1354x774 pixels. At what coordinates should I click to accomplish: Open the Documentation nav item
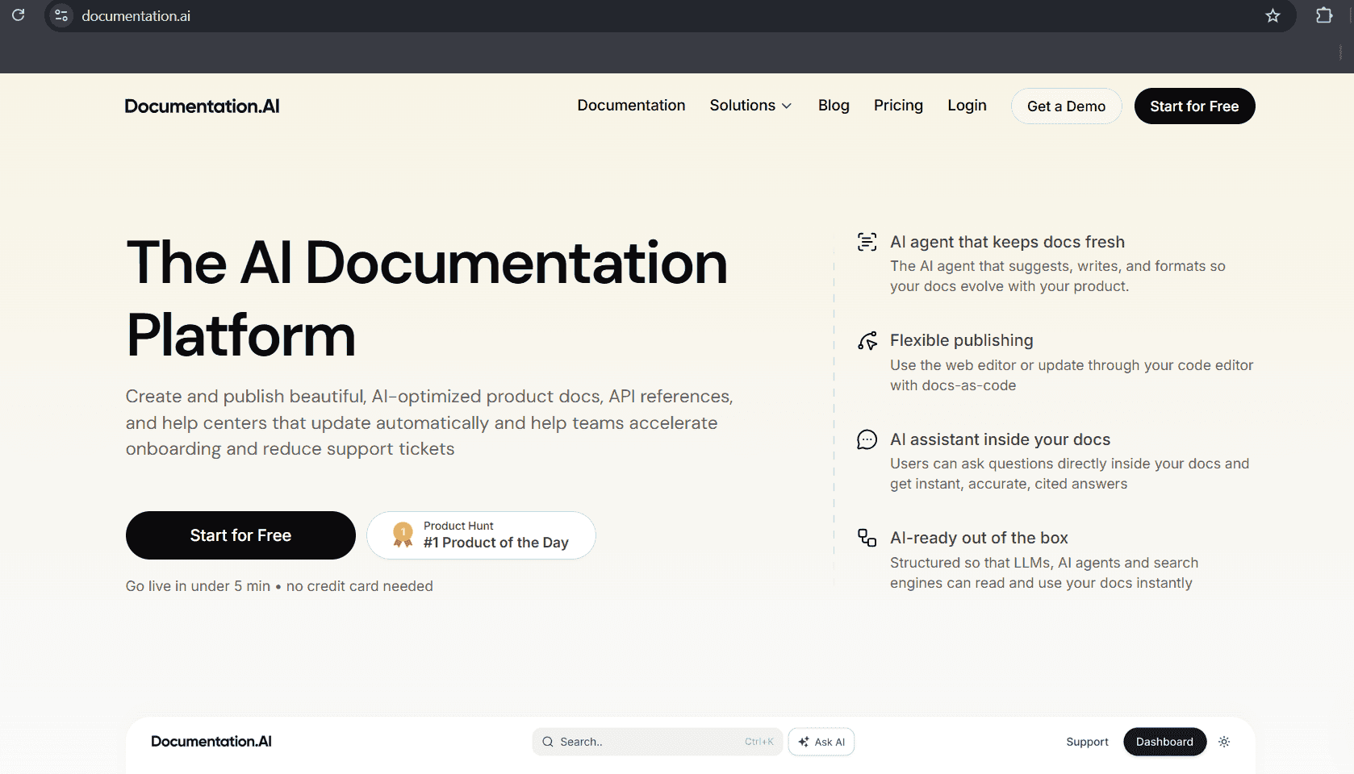(631, 106)
